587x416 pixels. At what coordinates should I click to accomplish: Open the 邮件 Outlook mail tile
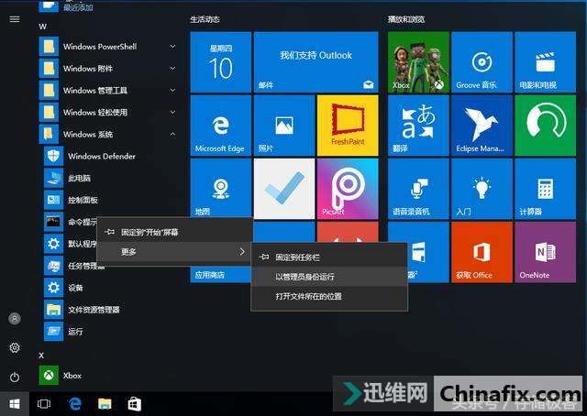(316, 61)
